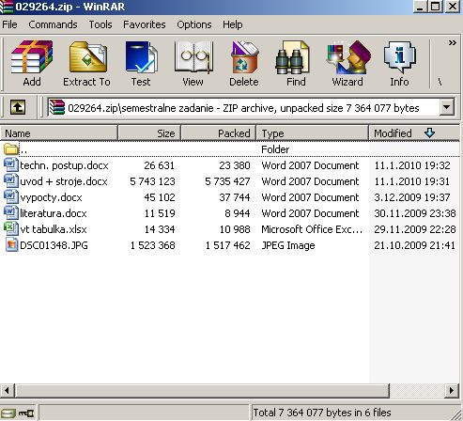
Task: Click the Excel icon of vt tabulka.xlsx
Action: (11, 229)
